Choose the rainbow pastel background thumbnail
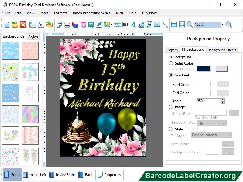The height and width of the screenshot is (182, 243). (x=30, y=114)
